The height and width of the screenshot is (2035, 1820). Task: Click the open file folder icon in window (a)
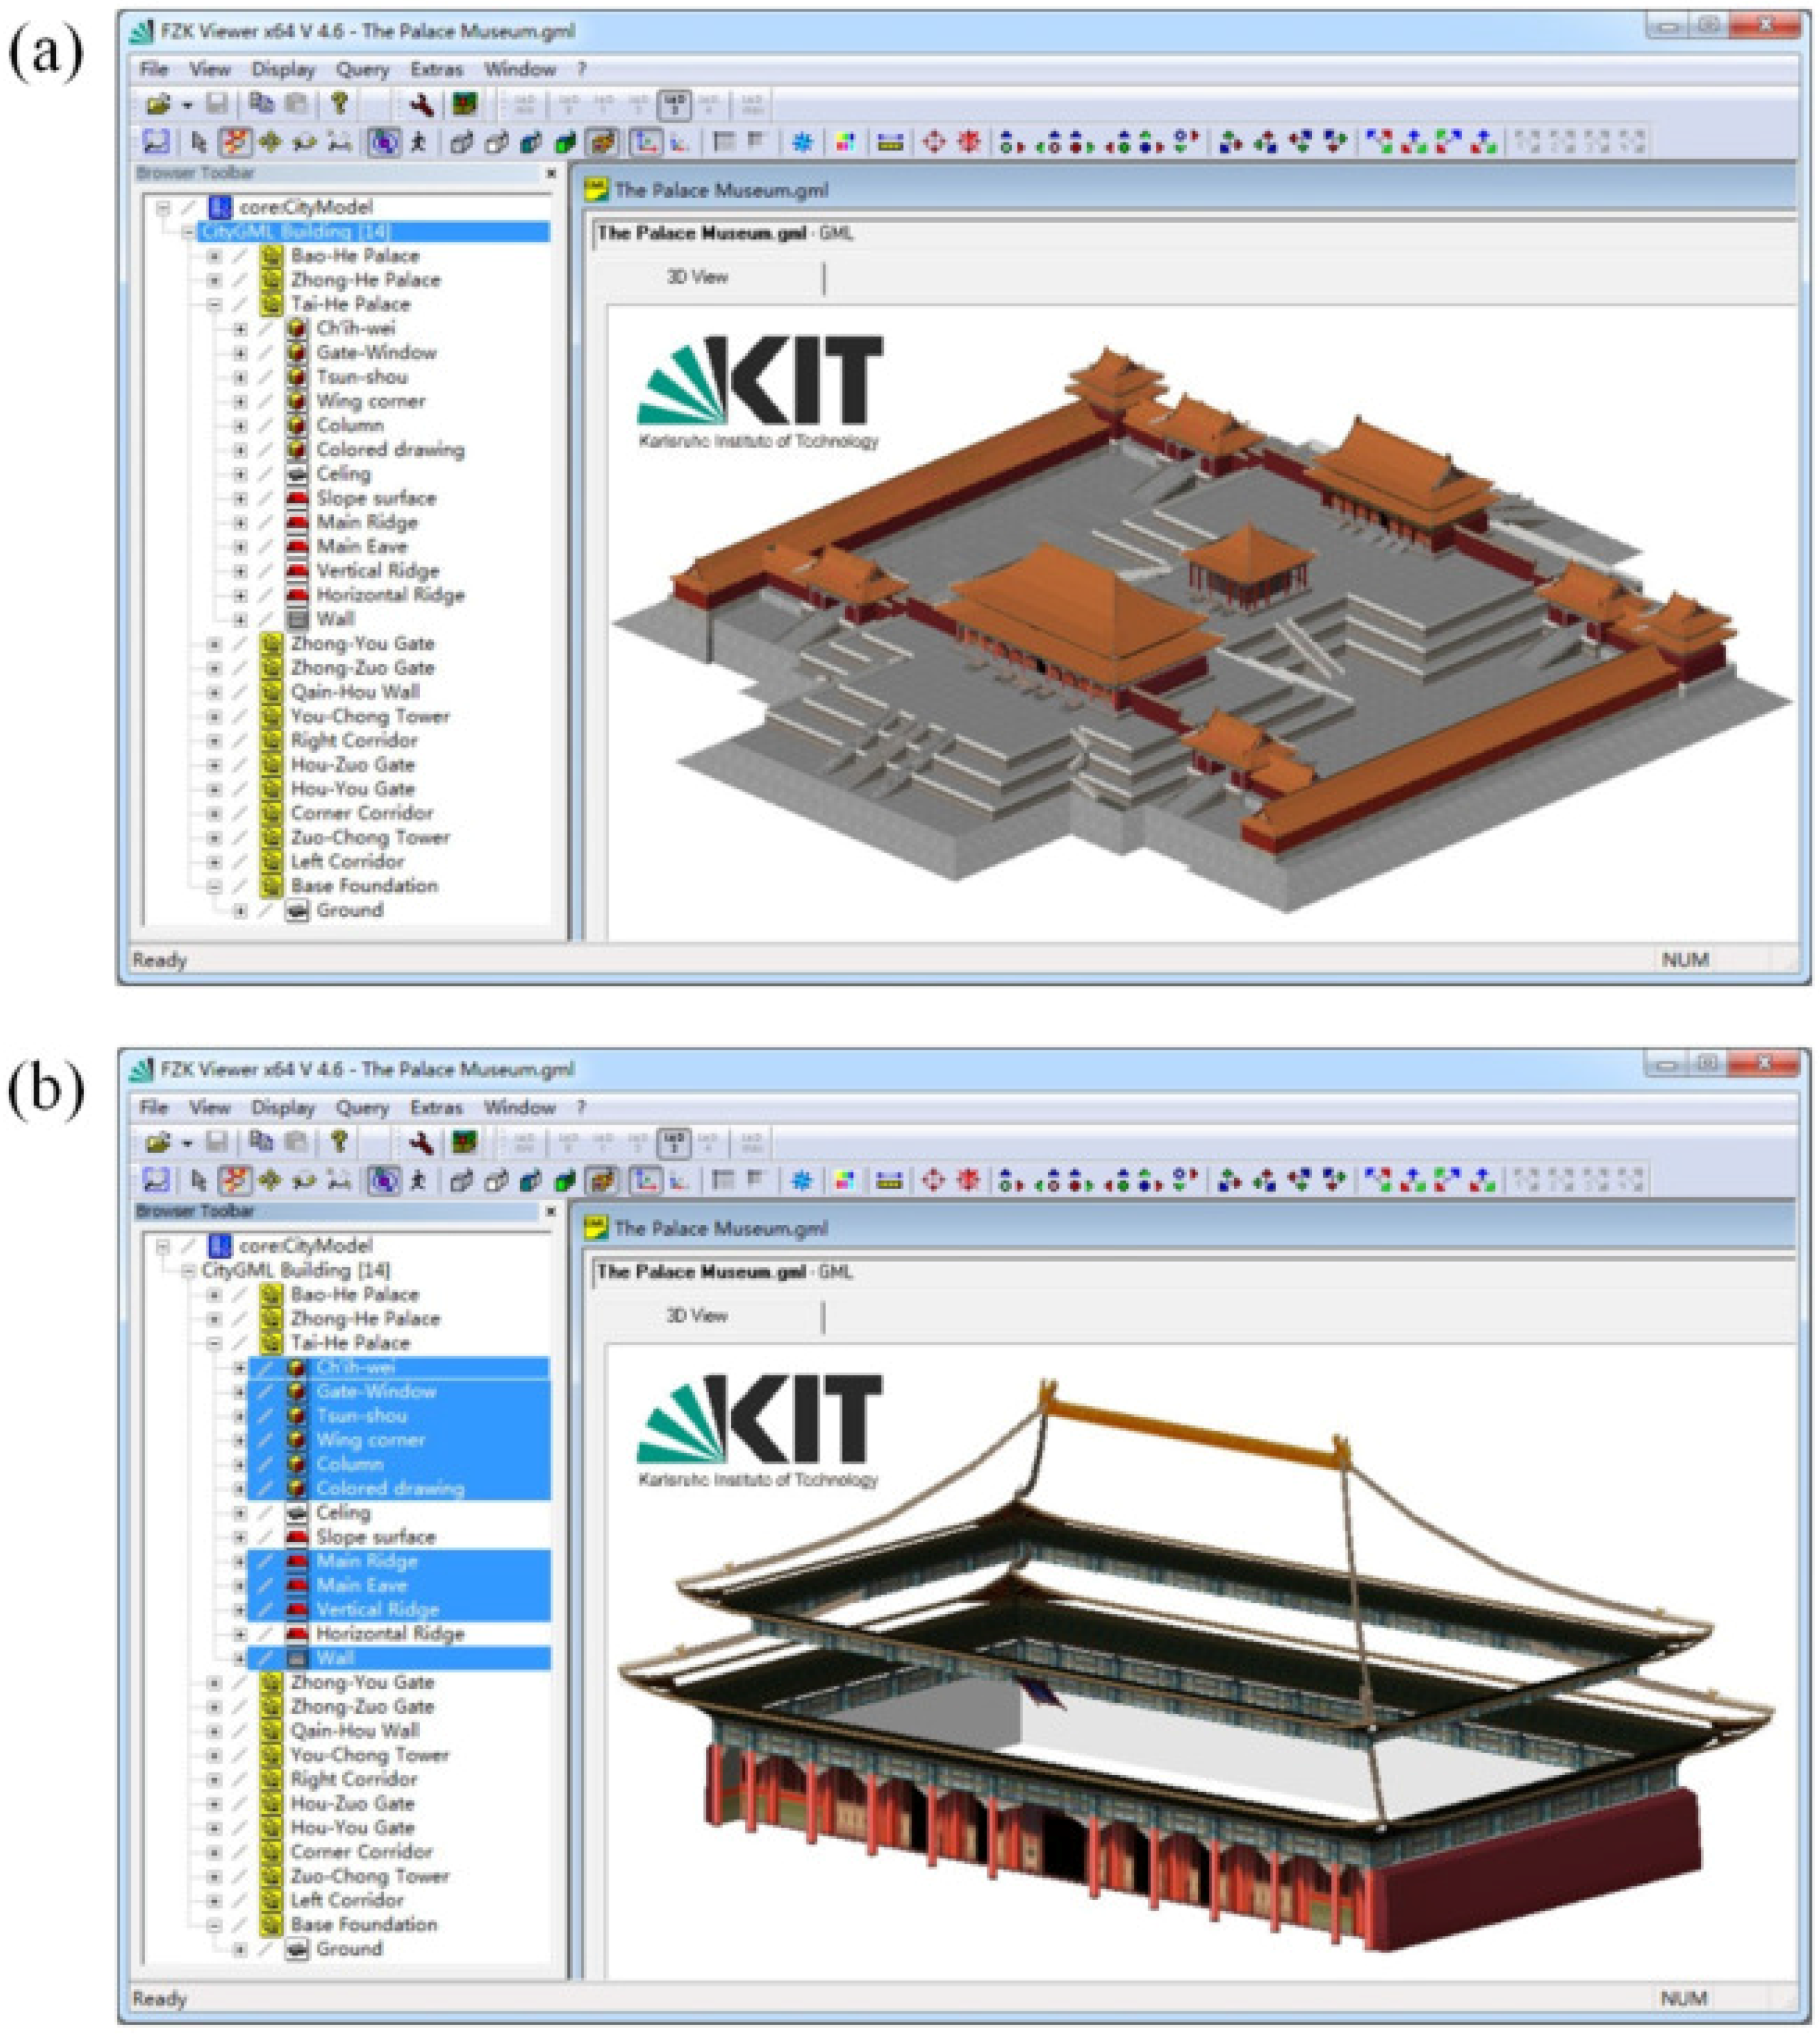point(158,104)
